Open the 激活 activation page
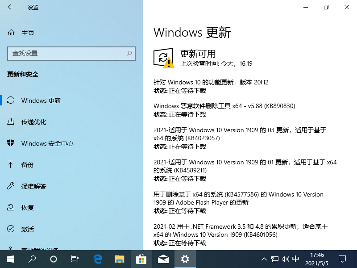Image resolution: width=357 pixels, height=268 pixels. 28,229
